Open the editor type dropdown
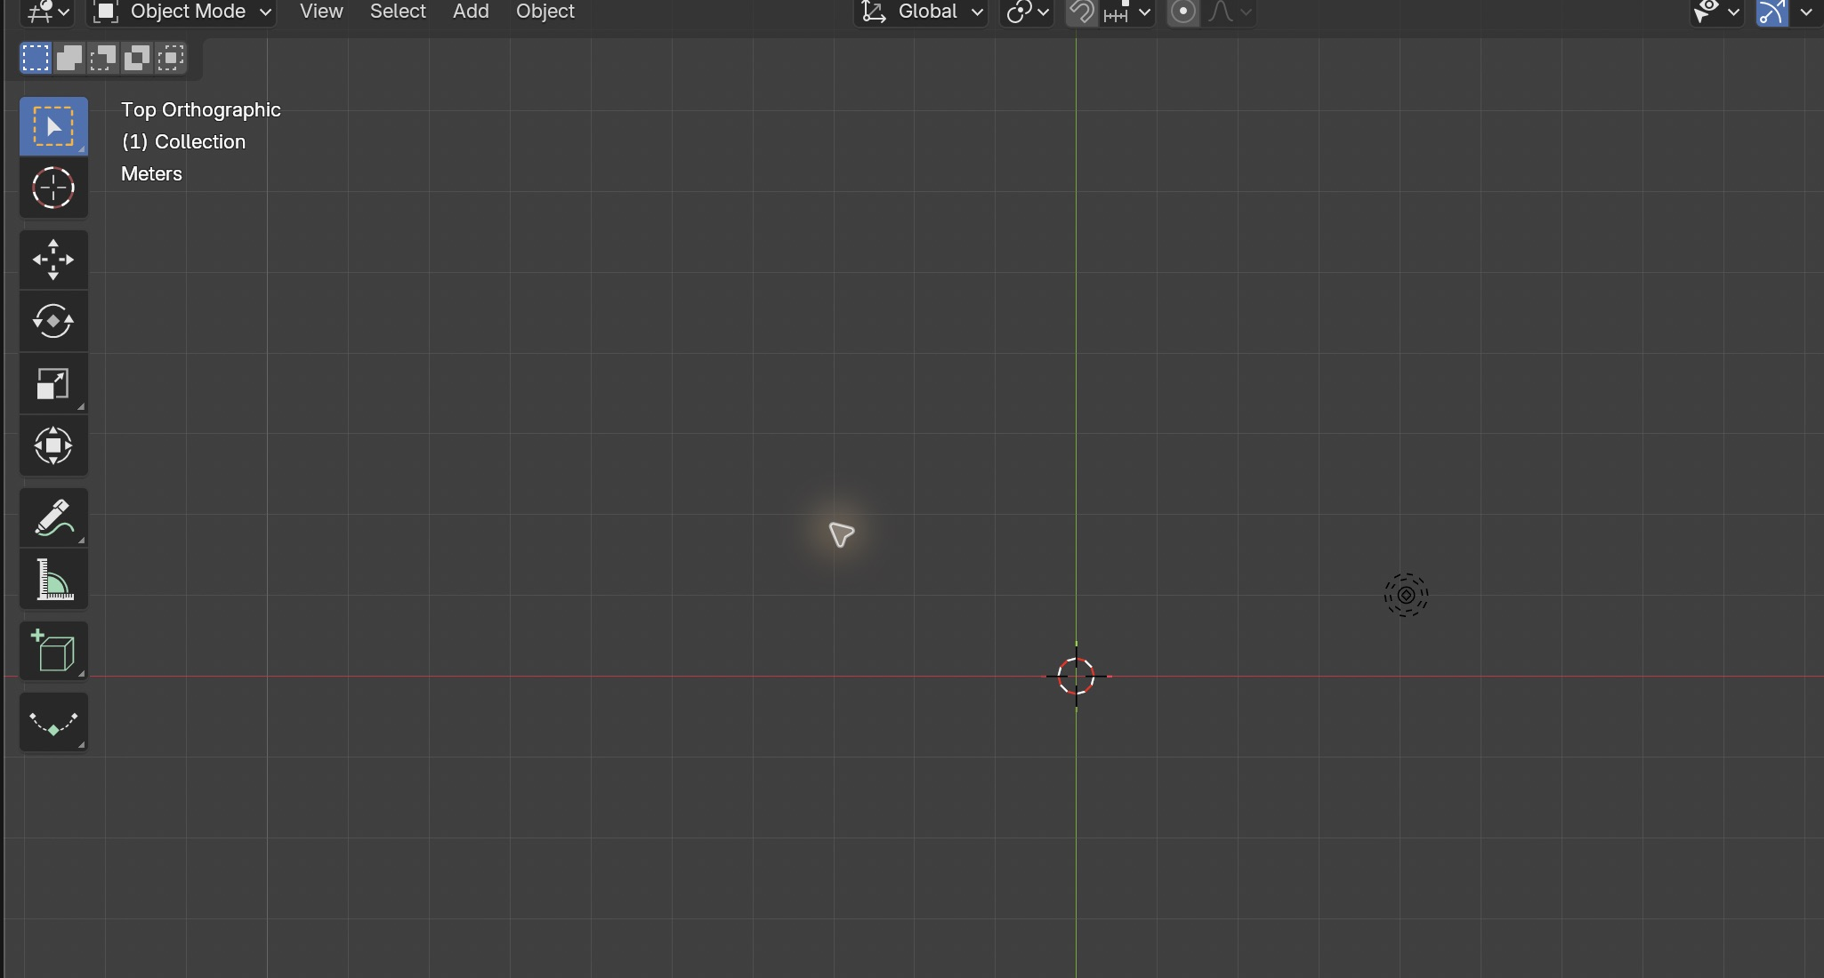The width and height of the screenshot is (1824, 978). (46, 12)
